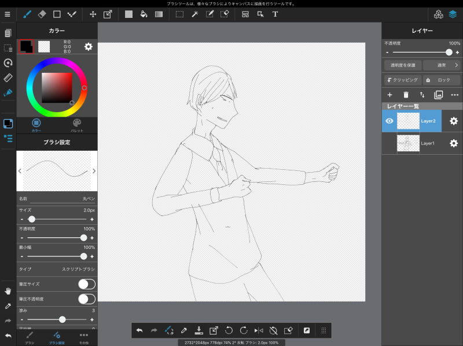Hide Layer2 using the eye icon
The width and height of the screenshot is (463, 346).
pyautogui.click(x=389, y=121)
